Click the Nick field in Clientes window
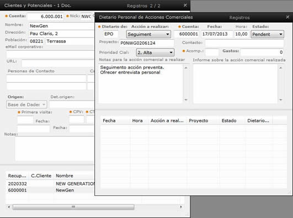293x218 pixels. point(86,17)
